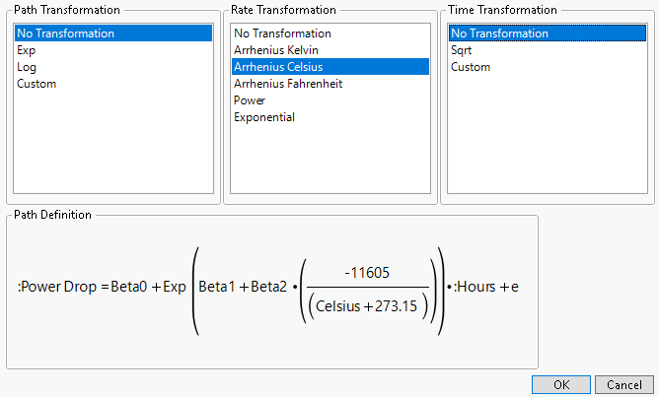Viewport: 659px width, 397px height.
Task: Select Custom path transformation option
Action: pyautogui.click(x=37, y=84)
